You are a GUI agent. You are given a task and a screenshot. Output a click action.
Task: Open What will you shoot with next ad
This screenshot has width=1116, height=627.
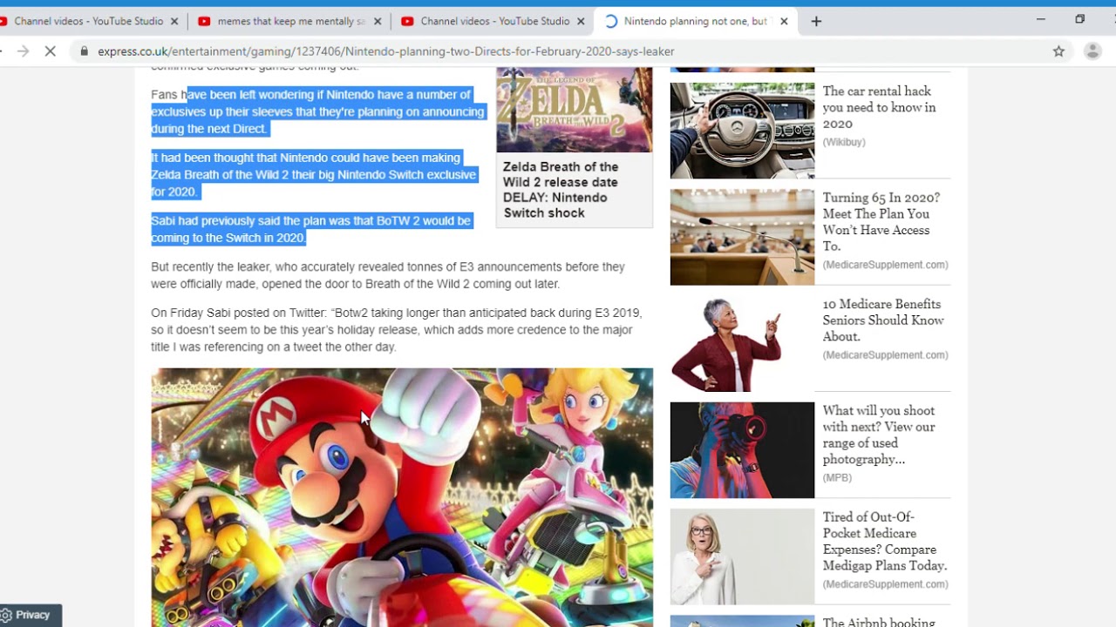[x=879, y=435]
